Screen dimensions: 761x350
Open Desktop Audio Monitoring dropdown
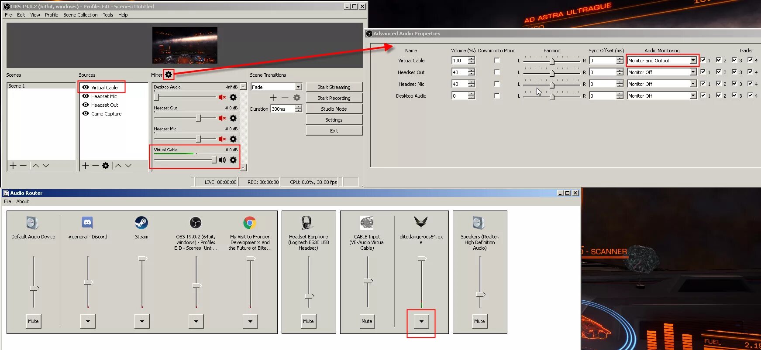(662, 96)
